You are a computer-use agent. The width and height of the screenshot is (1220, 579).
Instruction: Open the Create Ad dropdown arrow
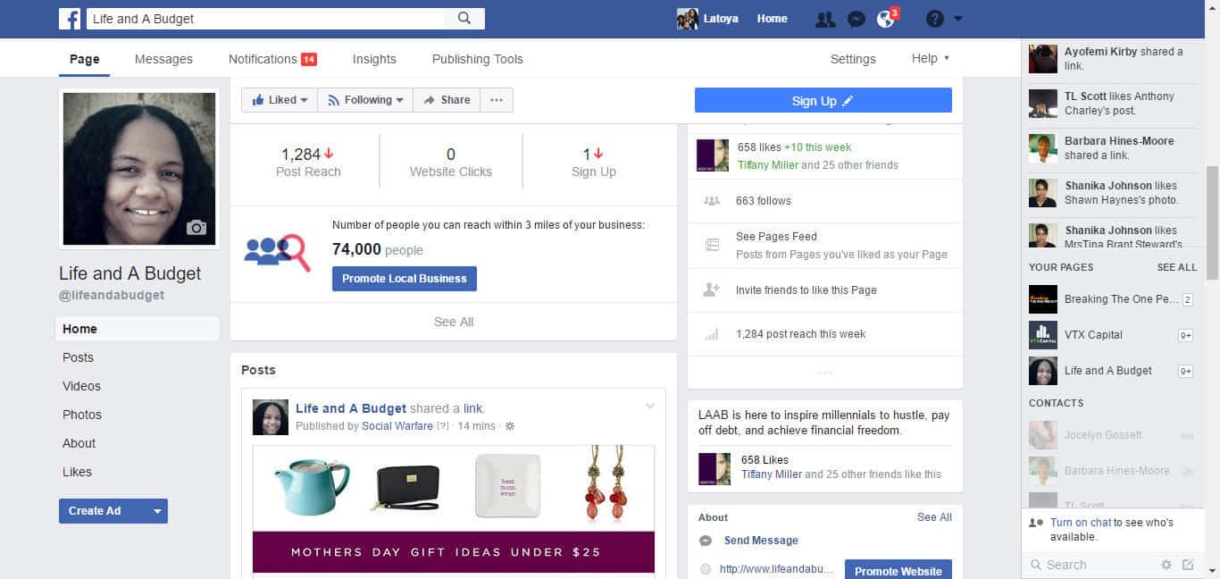coord(157,511)
